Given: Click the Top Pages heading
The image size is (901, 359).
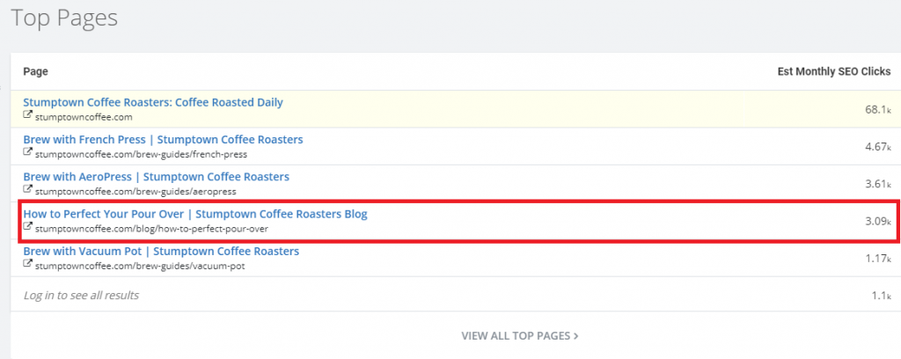Looking at the screenshot, I should [x=64, y=19].
